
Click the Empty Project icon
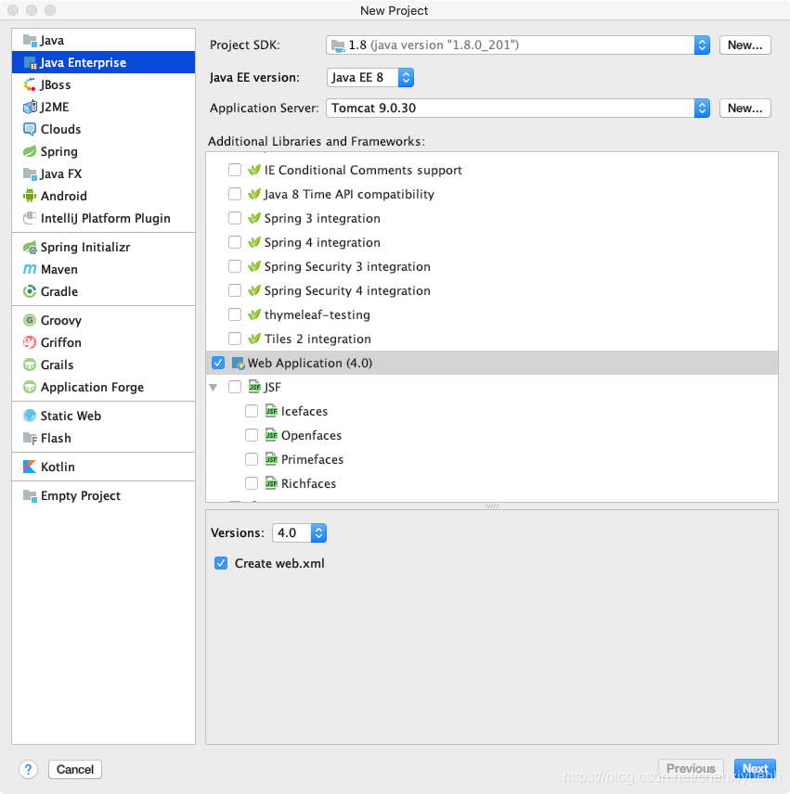[30, 495]
